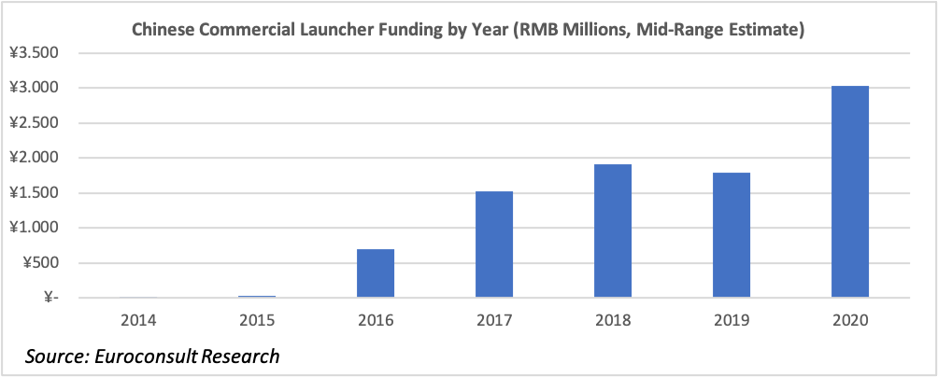
Task: Select the 2018 funding bar
Action: 613,230
